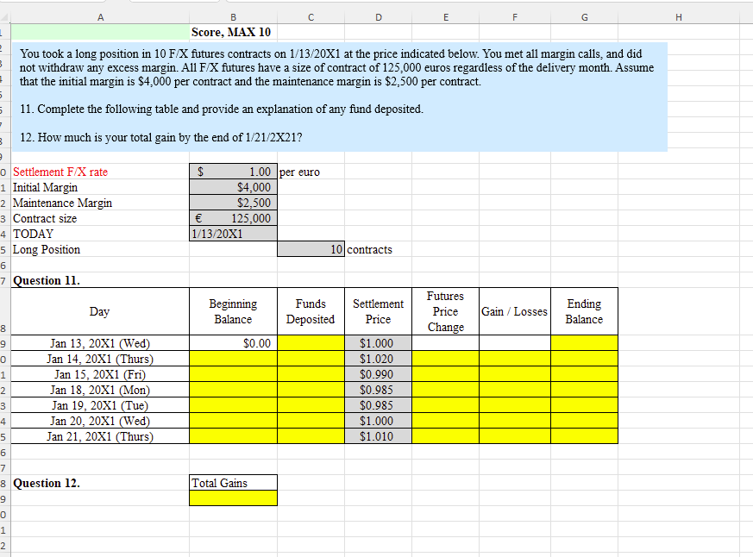753x557 pixels.
Task: Click the Settlement Price table header
Action: [379, 311]
